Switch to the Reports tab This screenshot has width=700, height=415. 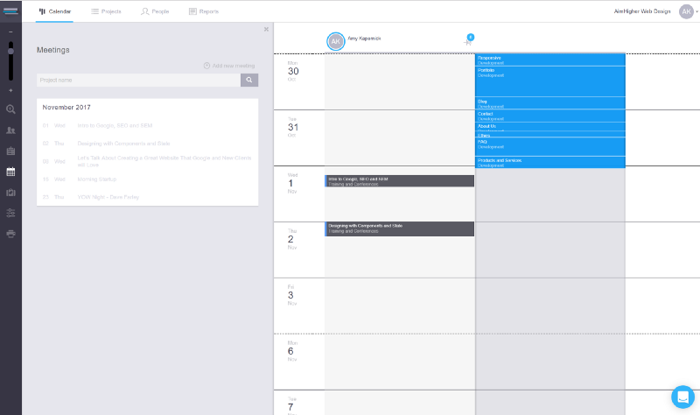click(204, 11)
